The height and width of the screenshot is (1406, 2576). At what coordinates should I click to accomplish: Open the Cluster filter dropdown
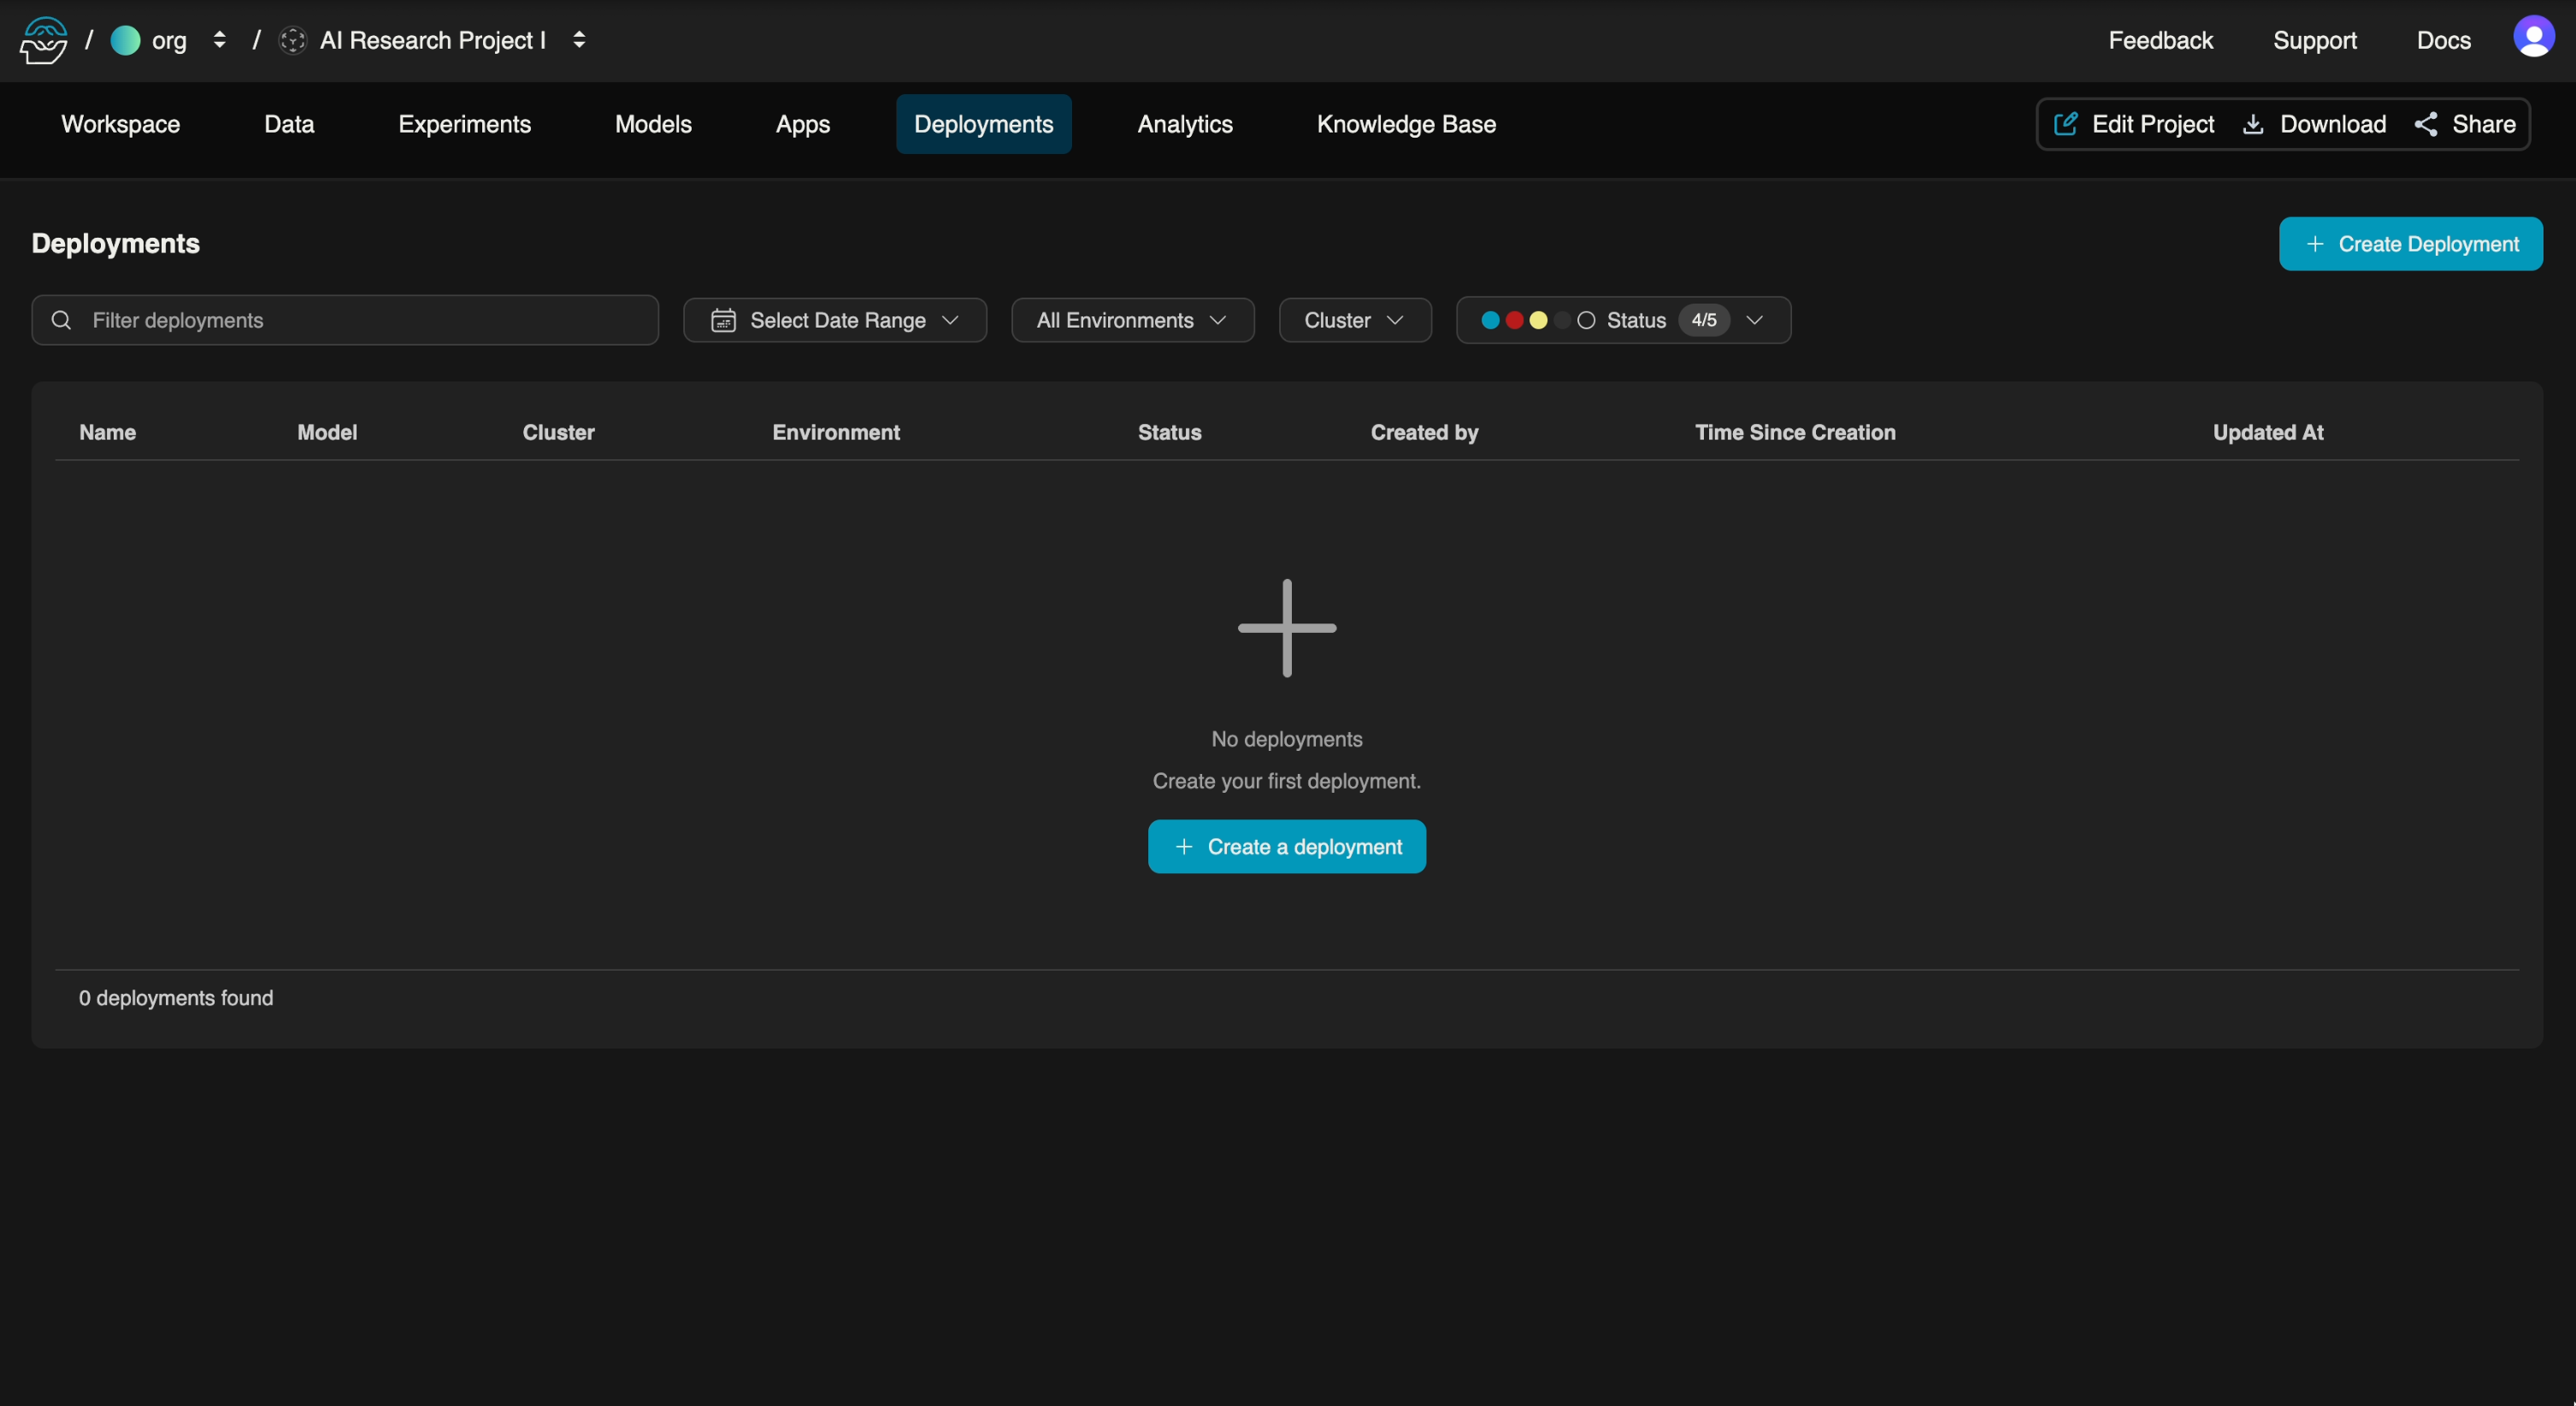click(x=1354, y=320)
